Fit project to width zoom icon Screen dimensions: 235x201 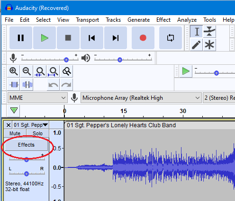(x=53, y=71)
